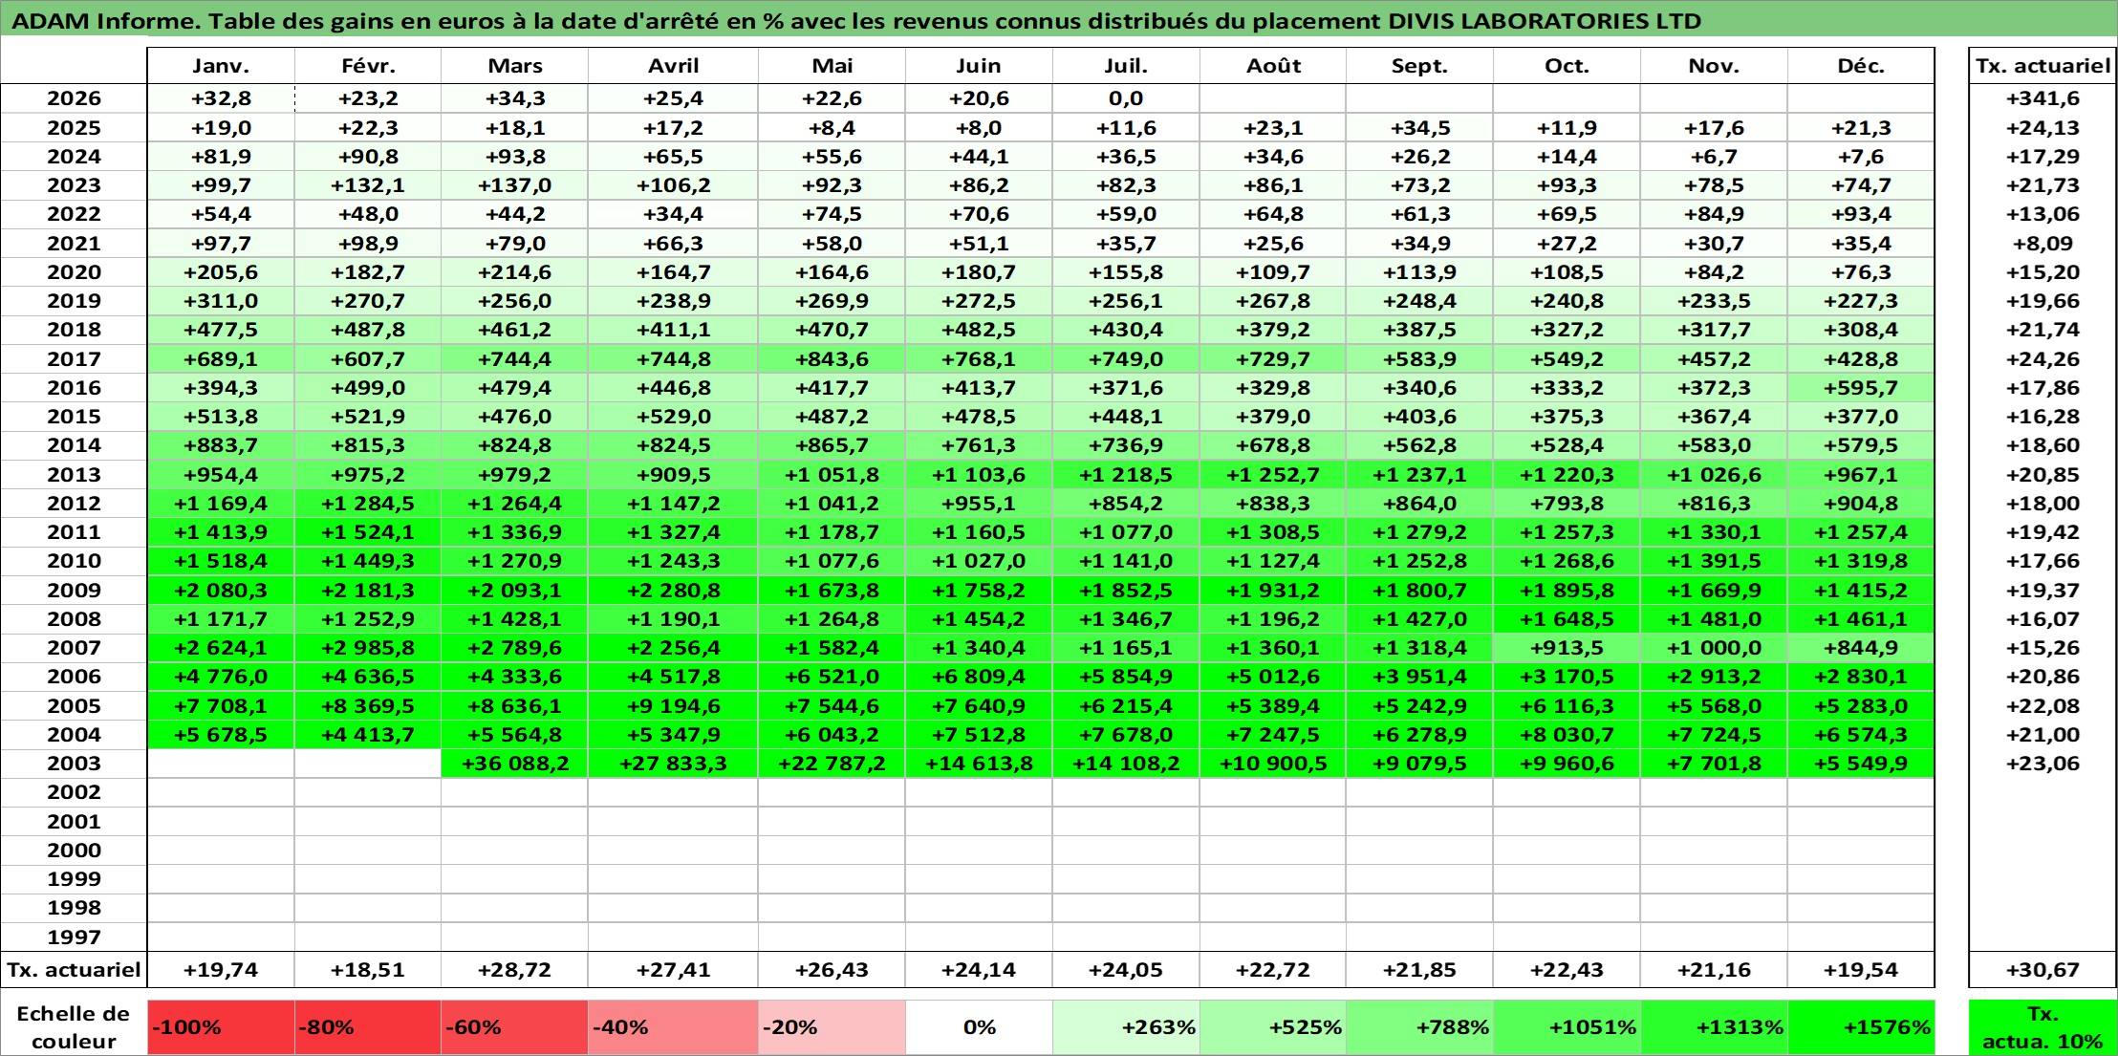The height and width of the screenshot is (1056, 2118).
Task: Click the 'Août' column header
Action: tap(1273, 66)
